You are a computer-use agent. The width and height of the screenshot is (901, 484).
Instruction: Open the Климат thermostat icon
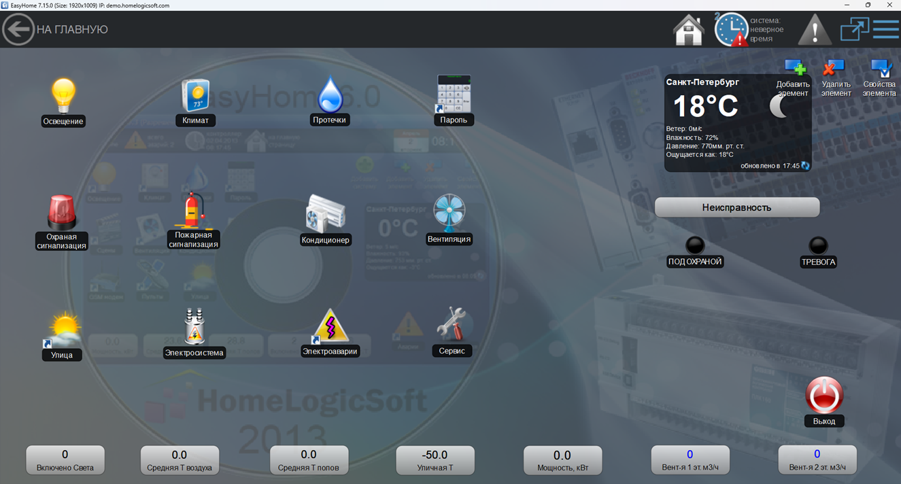pos(195,96)
